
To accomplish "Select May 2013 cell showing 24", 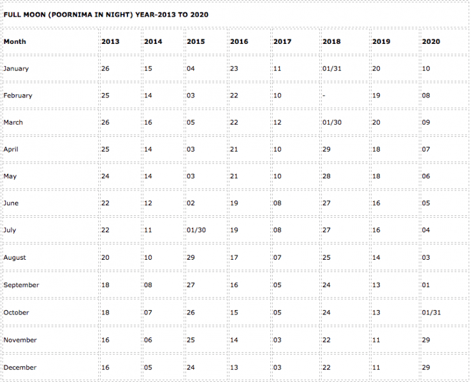I will click(105, 176).
